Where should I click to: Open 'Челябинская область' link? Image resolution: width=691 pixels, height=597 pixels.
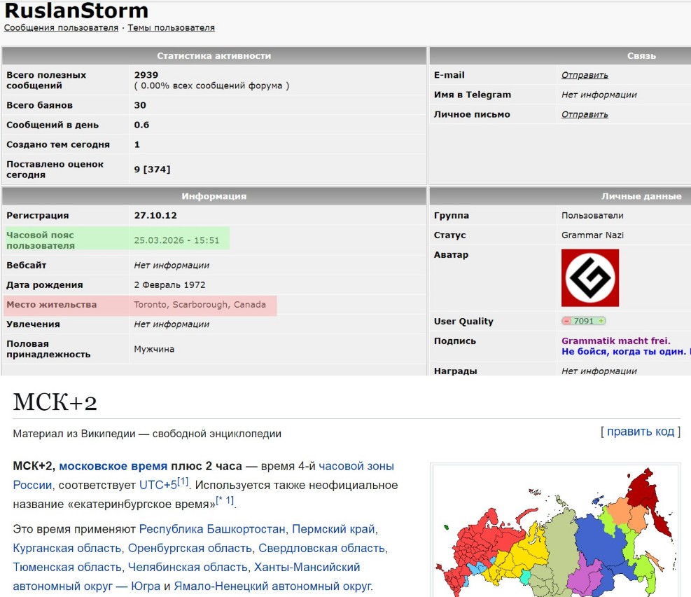click(188, 567)
